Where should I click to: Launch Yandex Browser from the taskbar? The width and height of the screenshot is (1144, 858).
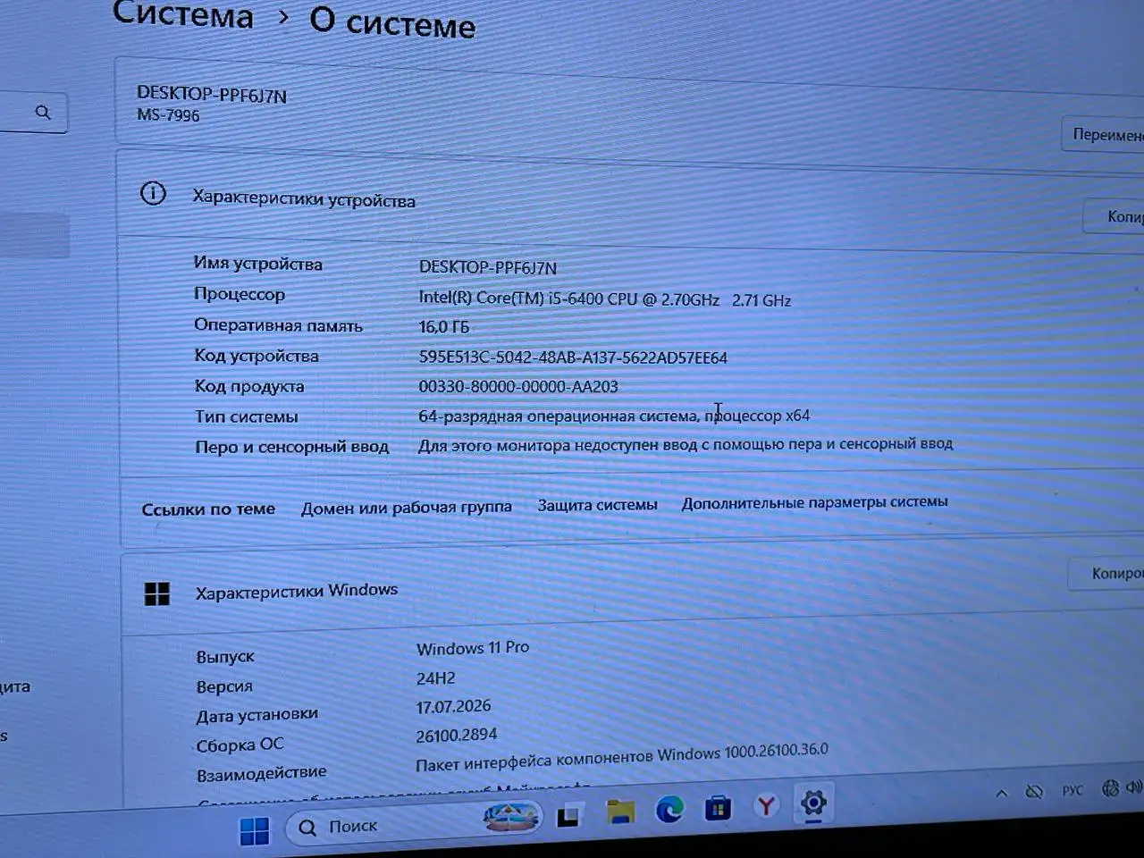coord(765,806)
